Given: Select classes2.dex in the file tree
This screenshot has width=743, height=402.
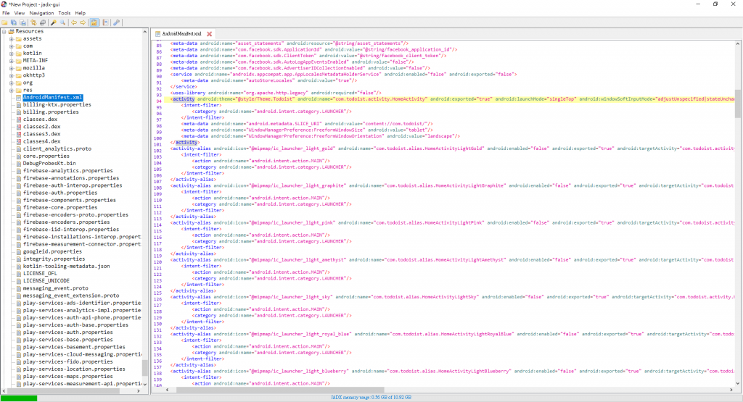Looking at the screenshot, I should coord(41,127).
